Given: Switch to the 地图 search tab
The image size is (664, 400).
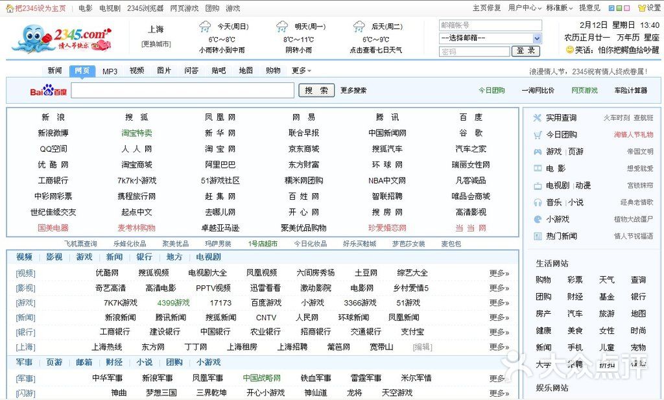Looking at the screenshot, I should point(246,71).
